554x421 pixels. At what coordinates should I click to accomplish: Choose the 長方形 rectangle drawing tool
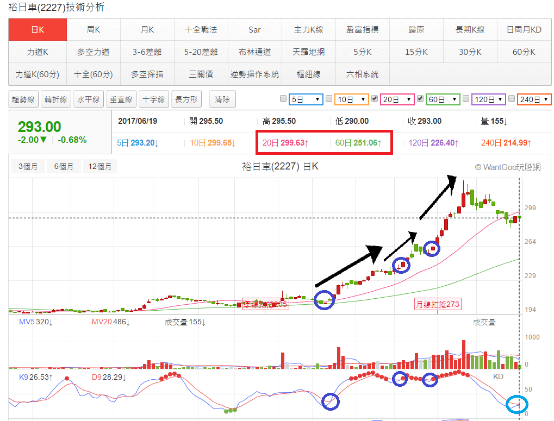tap(185, 99)
